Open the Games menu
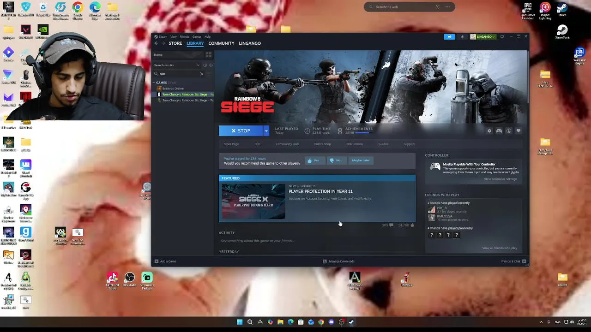This screenshot has height=332, width=591. click(197, 37)
